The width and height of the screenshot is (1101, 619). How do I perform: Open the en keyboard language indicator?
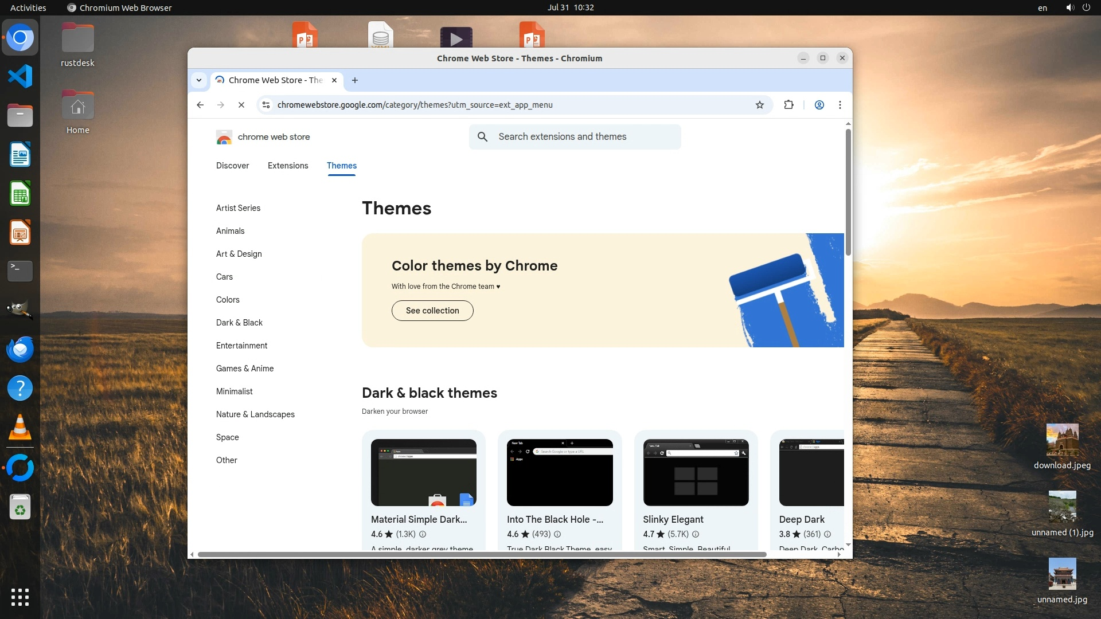(1042, 7)
